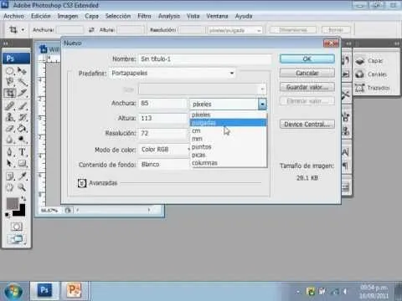Select the Horizontal Type tool
The image size is (402, 301).
click(x=23, y=152)
